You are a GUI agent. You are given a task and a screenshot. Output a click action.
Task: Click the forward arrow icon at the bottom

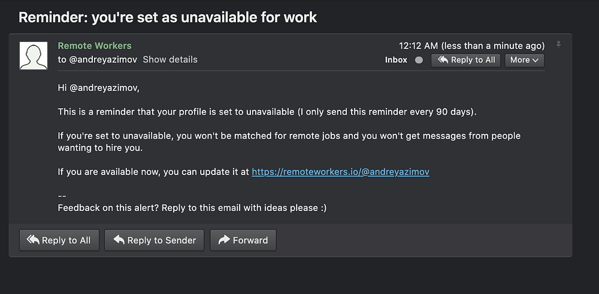(224, 240)
